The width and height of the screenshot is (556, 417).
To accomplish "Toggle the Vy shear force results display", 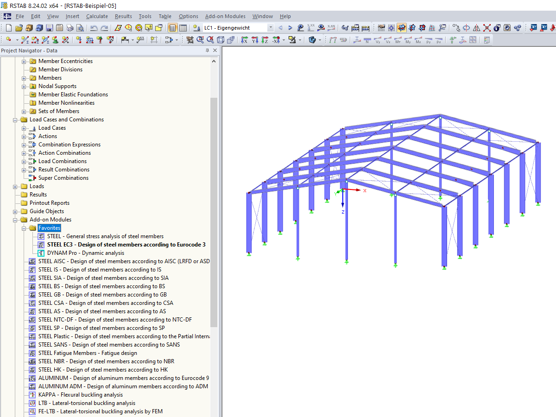I will [378, 40].
